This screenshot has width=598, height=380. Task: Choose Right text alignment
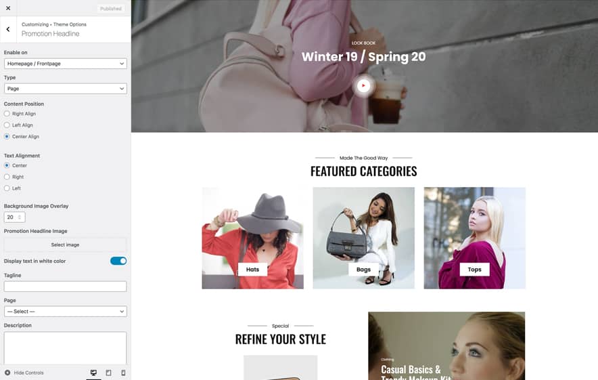click(x=7, y=177)
